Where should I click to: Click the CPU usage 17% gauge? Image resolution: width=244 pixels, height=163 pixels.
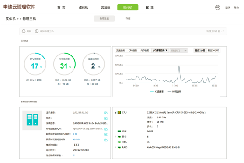35,64
